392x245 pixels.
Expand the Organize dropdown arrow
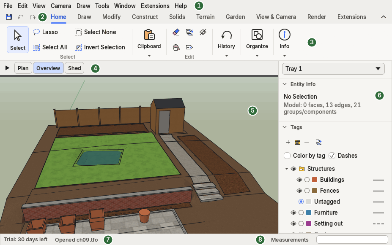(x=257, y=56)
